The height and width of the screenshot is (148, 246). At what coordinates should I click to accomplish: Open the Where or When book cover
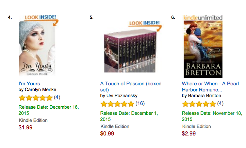pos(203,49)
